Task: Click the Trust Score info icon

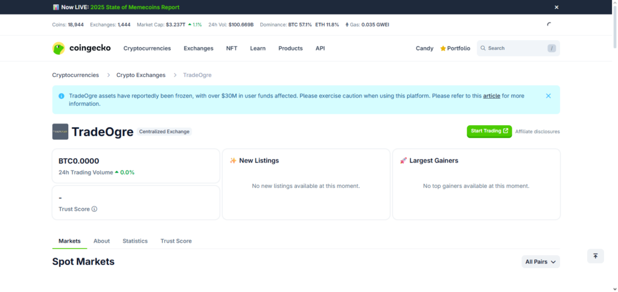Action: coord(94,210)
